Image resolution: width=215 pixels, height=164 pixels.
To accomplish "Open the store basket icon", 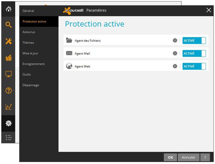I will [x=9, y=58].
